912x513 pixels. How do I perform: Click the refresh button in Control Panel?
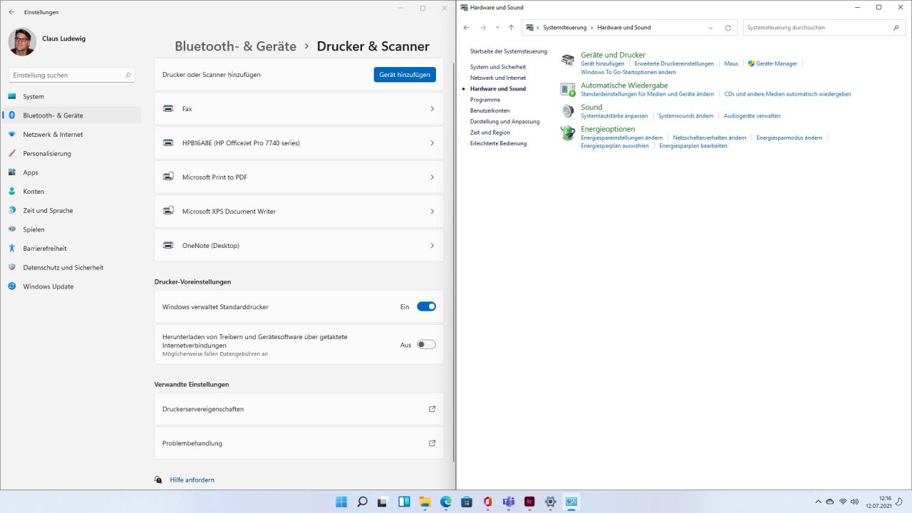coord(727,28)
